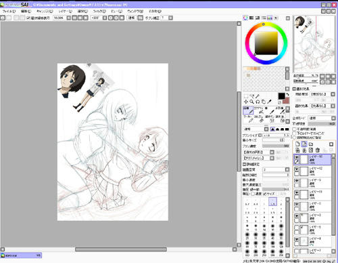The height and width of the screenshot is (263, 338).
Task: Click the foreground black color swatch
Action: tap(281, 96)
